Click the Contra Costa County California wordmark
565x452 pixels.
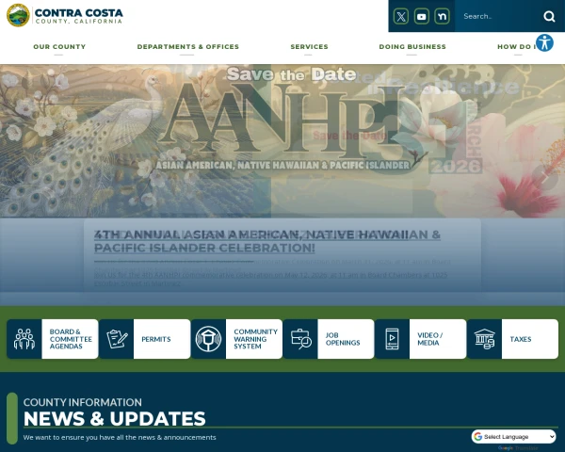[78, 16]
